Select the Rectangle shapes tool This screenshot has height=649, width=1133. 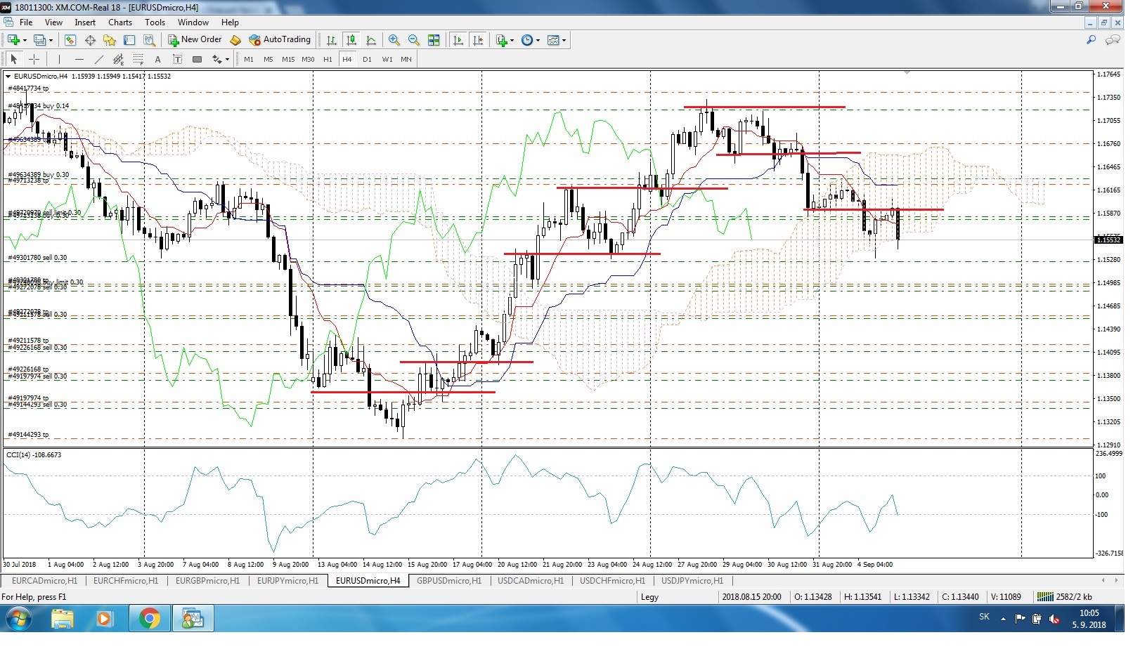coord(198,59)
